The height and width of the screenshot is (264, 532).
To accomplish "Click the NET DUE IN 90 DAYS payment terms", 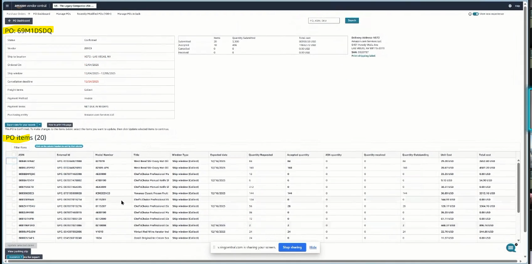I will coord(97,106).
